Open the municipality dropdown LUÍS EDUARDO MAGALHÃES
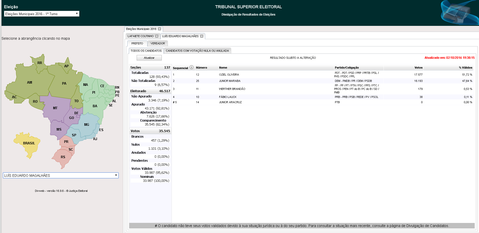The image size is (479, 233). pyautogui.click(x=61, y=176)
